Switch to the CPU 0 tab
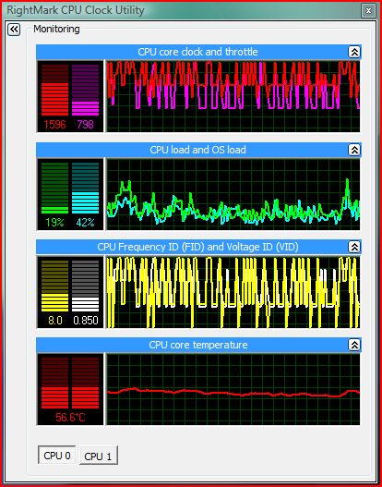382x487 pixels. 57,456
